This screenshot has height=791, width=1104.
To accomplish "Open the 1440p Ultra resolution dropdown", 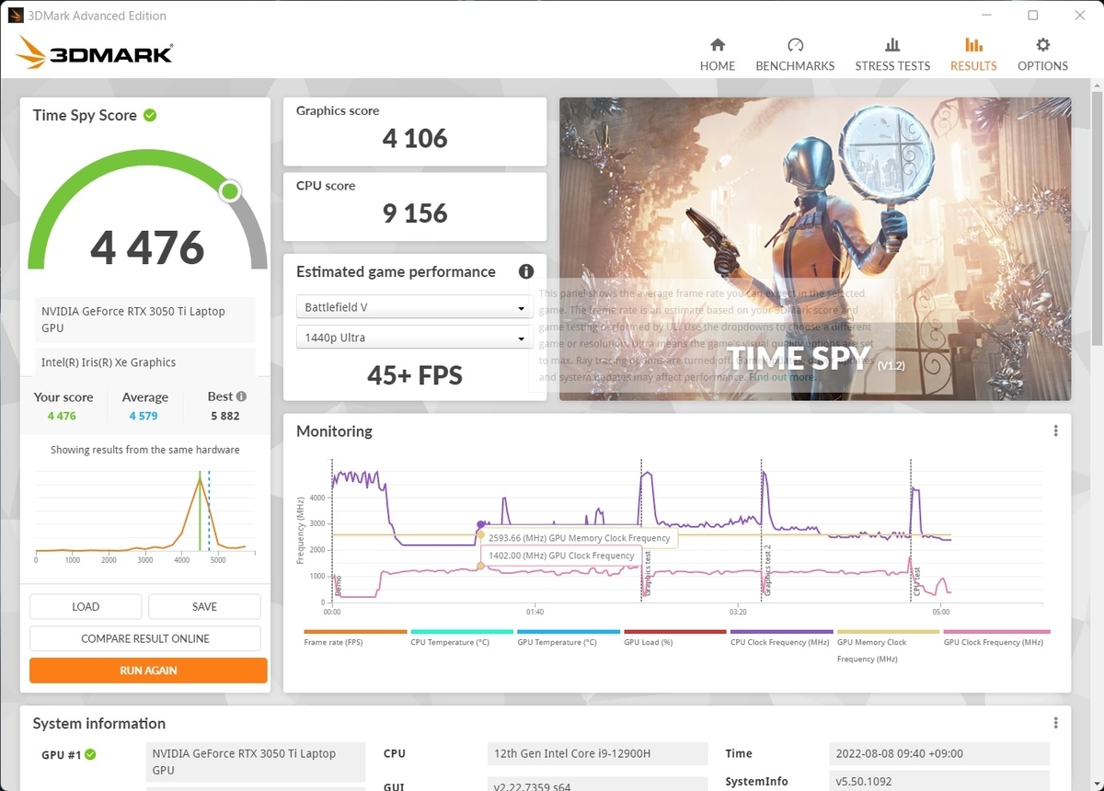I will point(414,338).
